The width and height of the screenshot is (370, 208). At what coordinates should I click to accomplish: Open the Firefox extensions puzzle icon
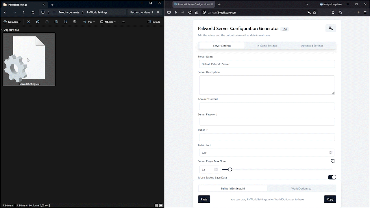340,12
